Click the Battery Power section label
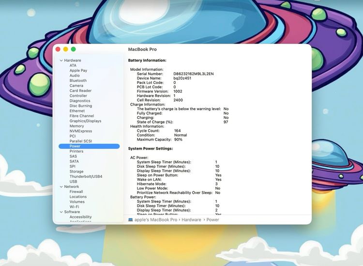 click(x=143, y=197)
